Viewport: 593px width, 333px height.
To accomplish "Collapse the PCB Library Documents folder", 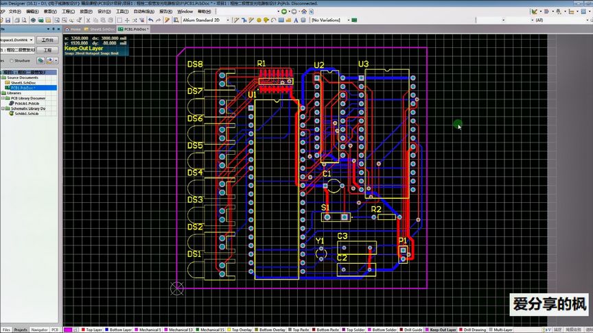I will [x=3, y=98].
